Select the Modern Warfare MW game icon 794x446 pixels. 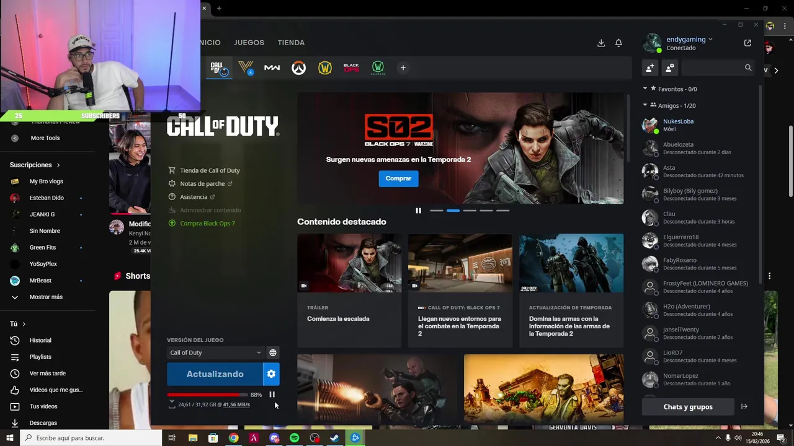(x=272, y=68)
